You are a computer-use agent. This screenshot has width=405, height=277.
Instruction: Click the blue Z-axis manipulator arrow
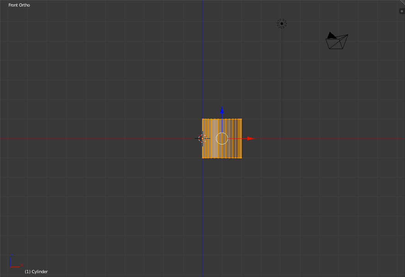coord(222,110)
